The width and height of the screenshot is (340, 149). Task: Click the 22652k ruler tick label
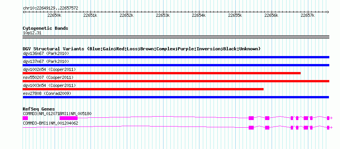(126, 15)
